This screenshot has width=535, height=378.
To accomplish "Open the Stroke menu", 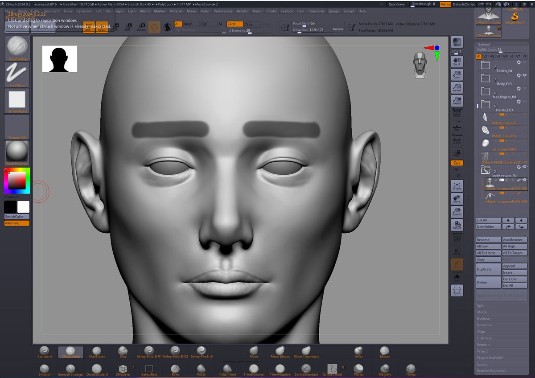I will [x=271, y=11].
